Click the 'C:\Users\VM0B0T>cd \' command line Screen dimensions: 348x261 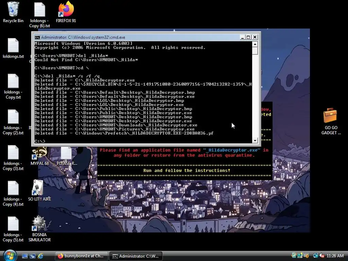(62, 68)
